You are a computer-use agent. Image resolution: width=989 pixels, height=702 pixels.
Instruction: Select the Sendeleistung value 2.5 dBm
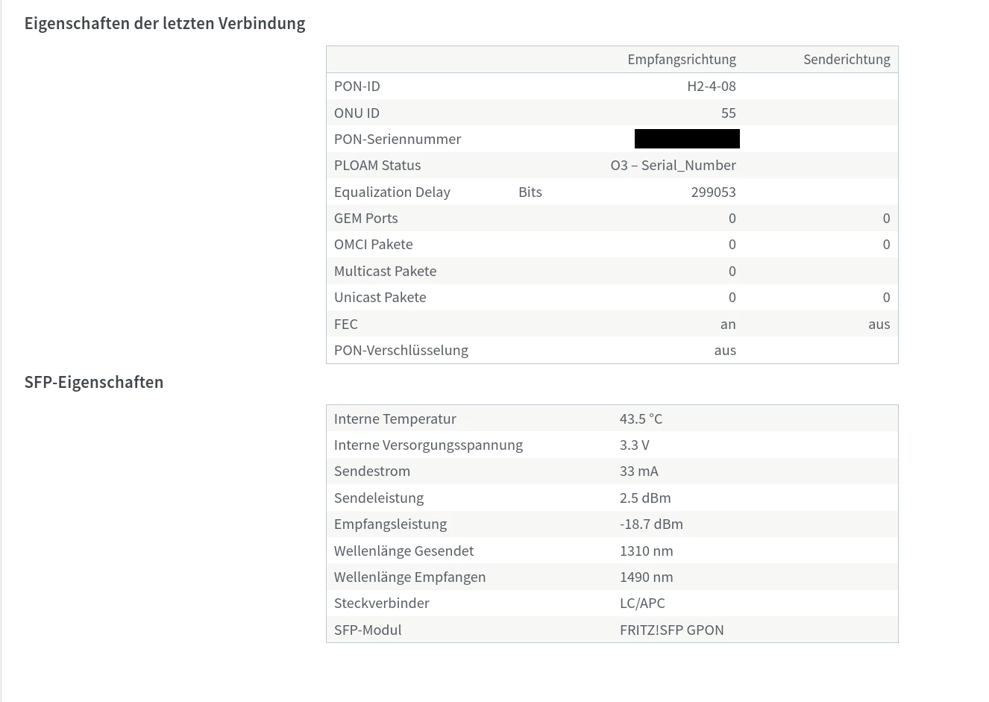645,498
